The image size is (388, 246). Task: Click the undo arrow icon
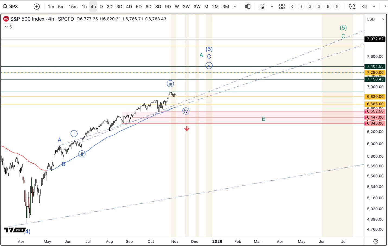[x=386, y=6]
